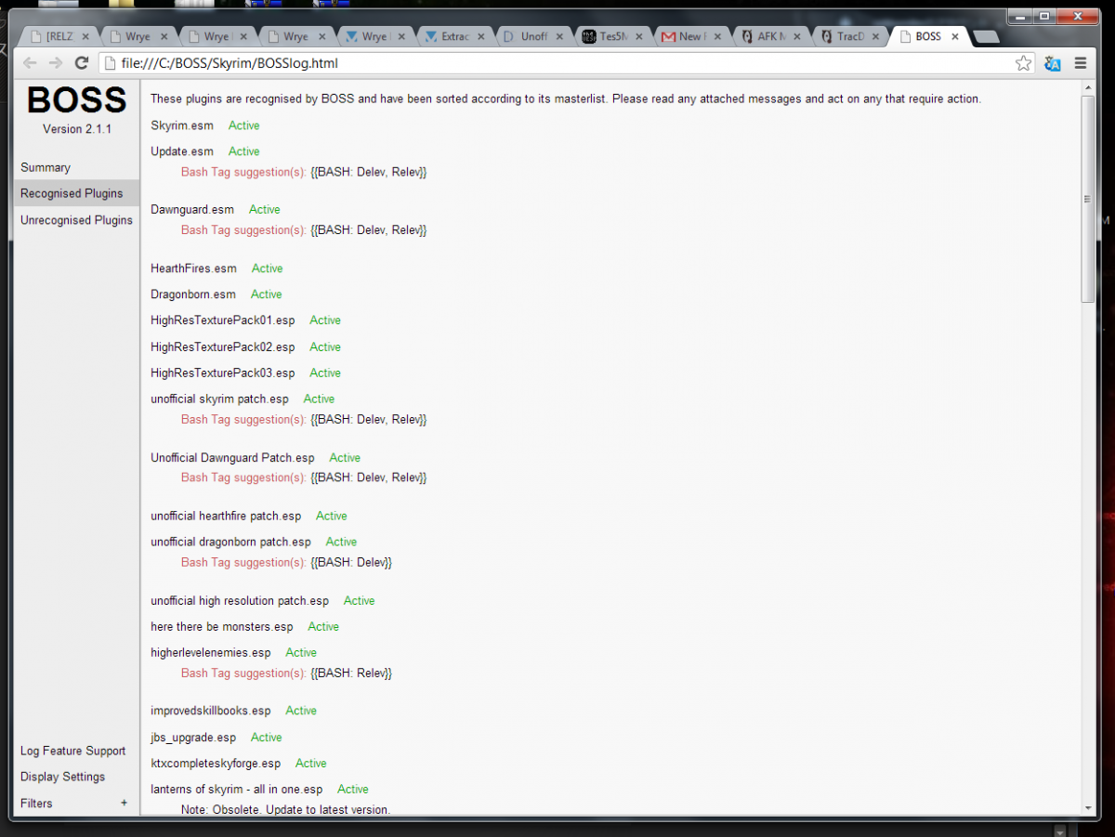Click the {{BASH: Relev}} tag under higherlevelenemies.esp
This screenshot has height=837, width=1115.
coord(351,674)
